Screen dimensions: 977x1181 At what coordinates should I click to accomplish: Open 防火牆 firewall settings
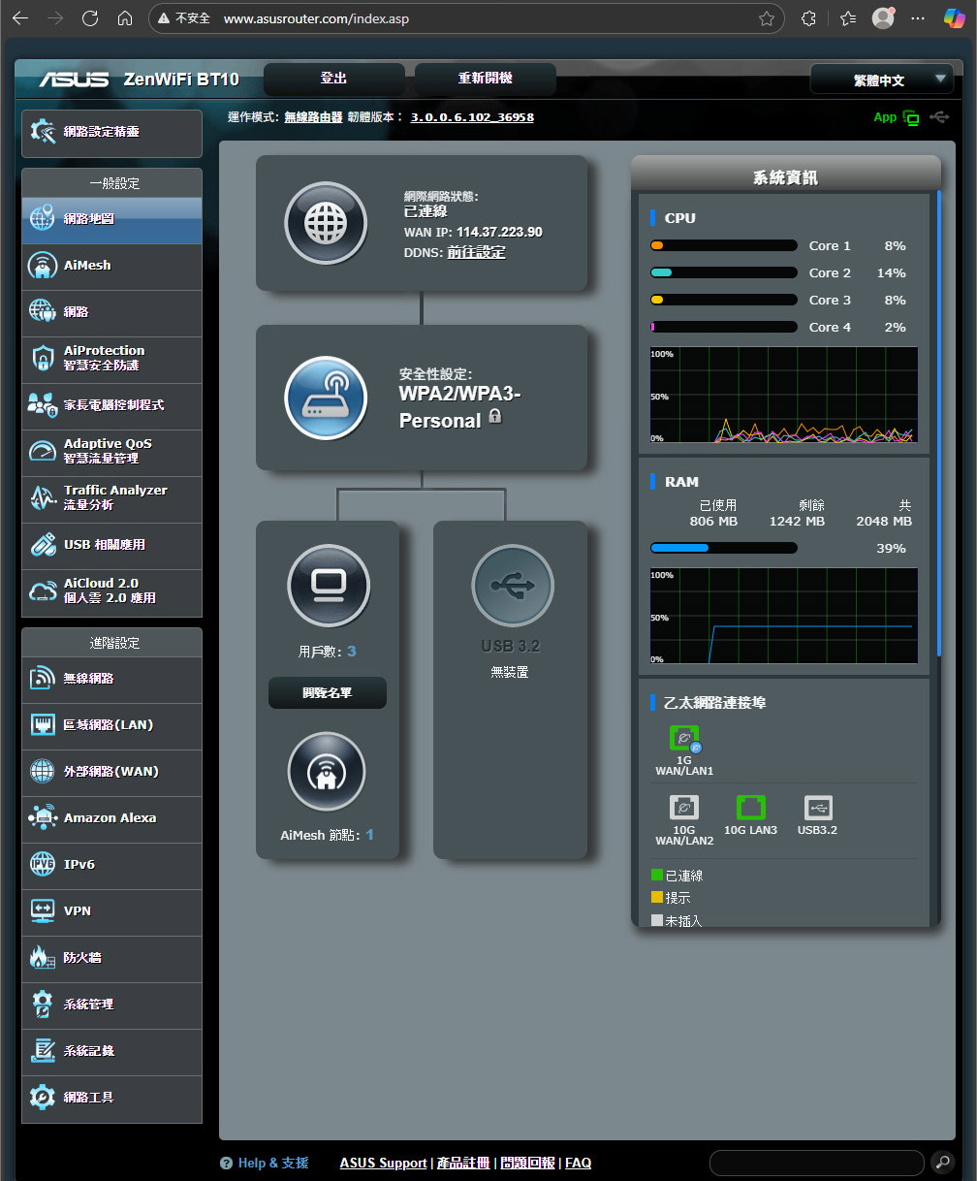111,959
